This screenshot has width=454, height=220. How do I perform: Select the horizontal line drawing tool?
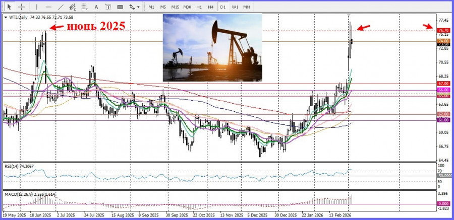(x=48, y=7)
